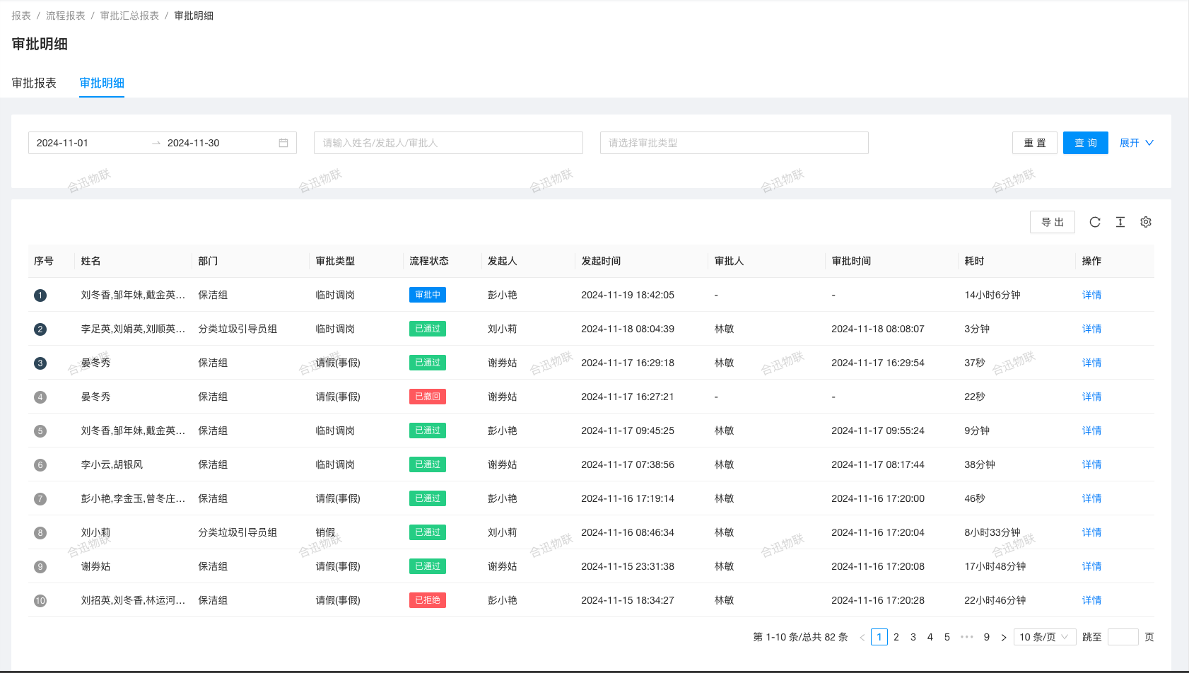
Task: Switch to the 审批报表 tab
Action: [x=34, y=83]
